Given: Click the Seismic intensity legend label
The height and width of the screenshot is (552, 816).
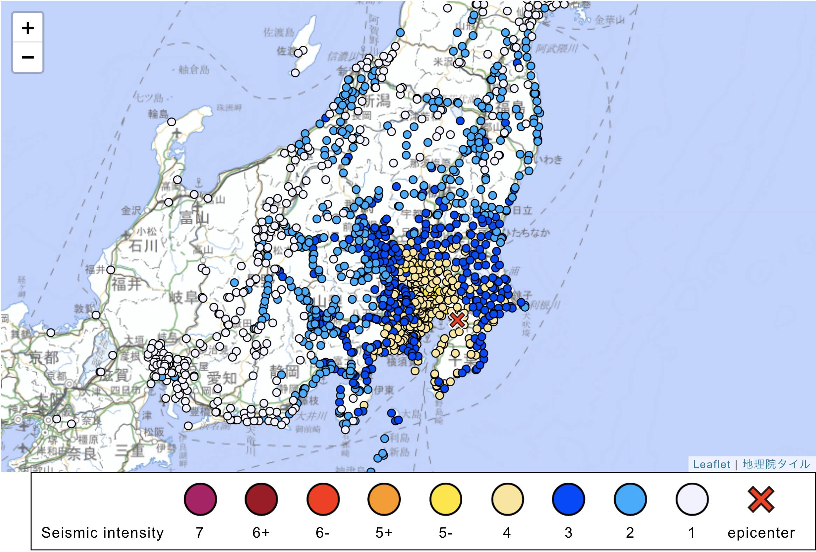Looking at the screenshot, I should coord(102,533).
